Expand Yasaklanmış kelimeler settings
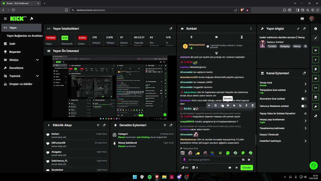This screenshot has width=321, height=181. point(305,128)
